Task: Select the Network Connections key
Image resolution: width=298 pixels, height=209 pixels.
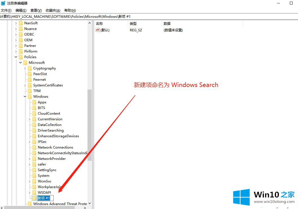Action: [55, 147]
